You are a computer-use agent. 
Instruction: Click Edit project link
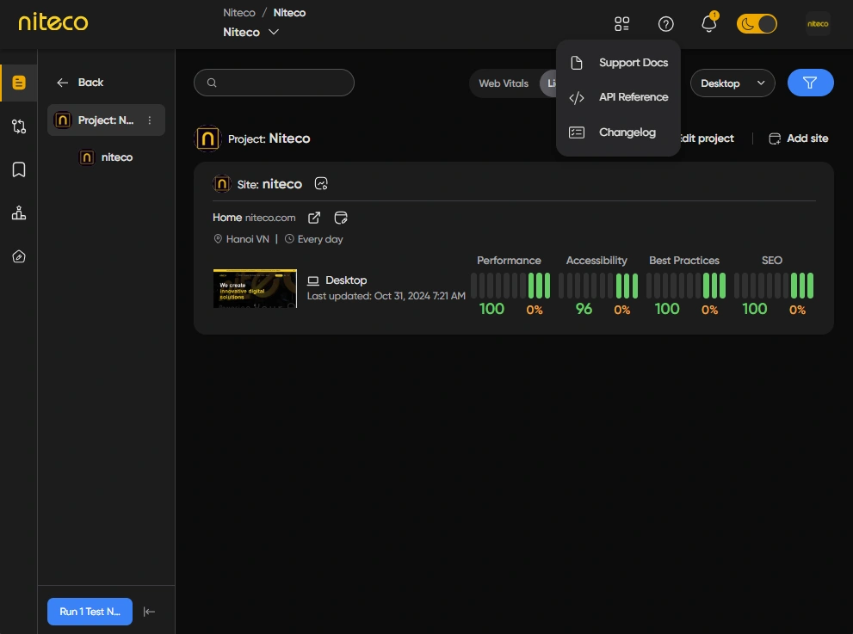(x=708, y=138)
